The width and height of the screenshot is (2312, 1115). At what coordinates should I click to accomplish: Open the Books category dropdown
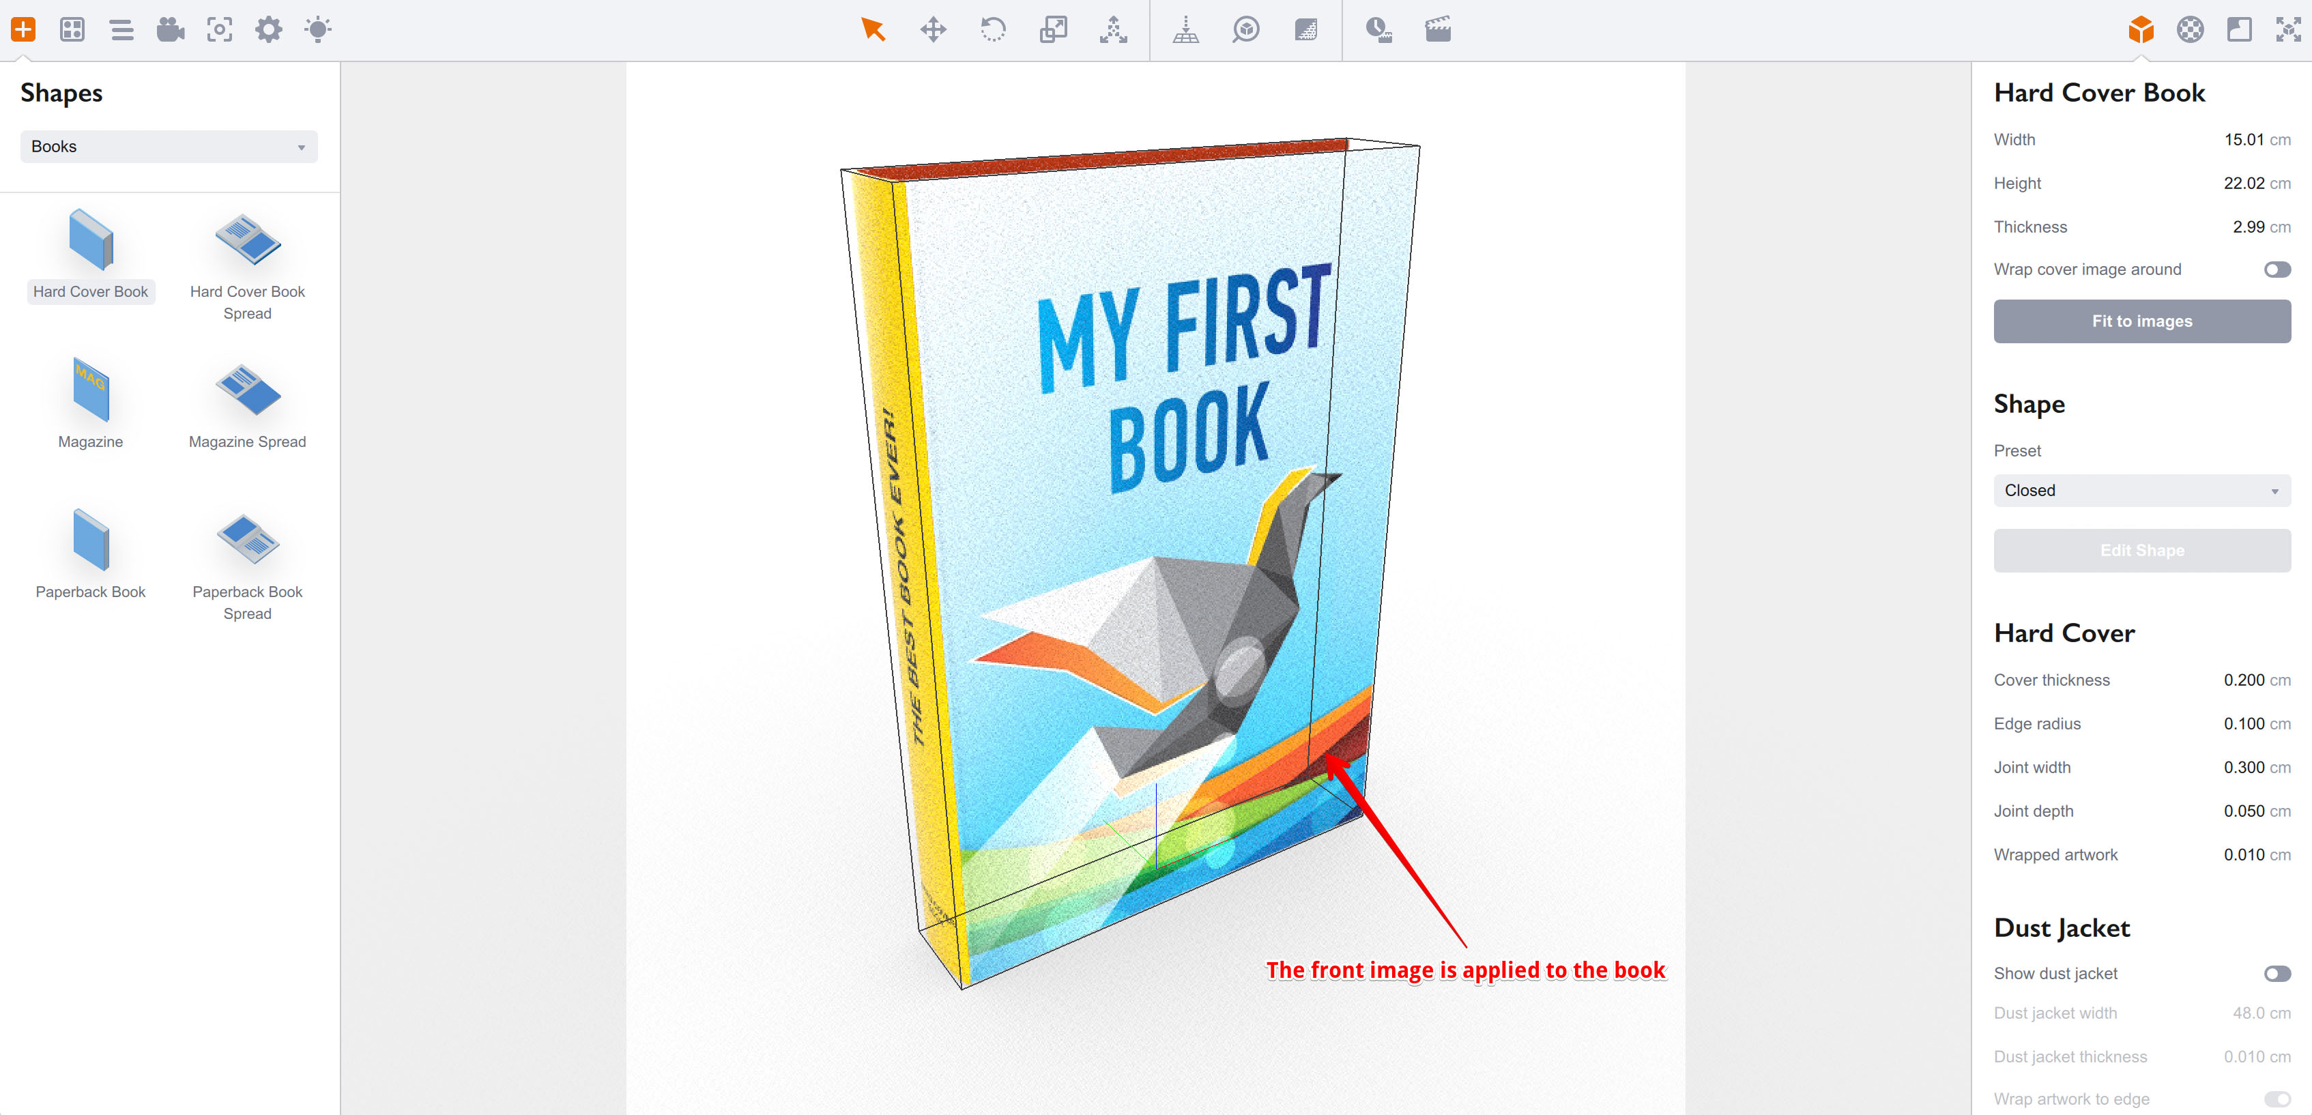coord(169,146)
